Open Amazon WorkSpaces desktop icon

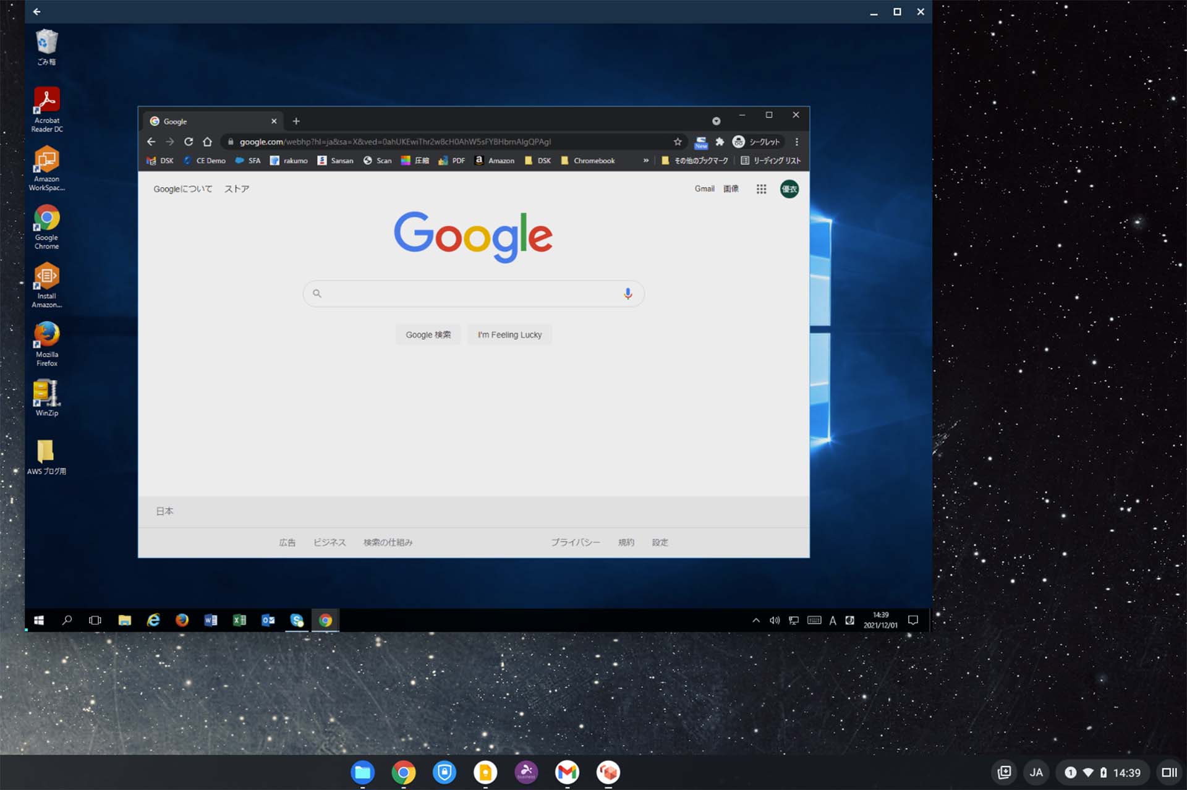[x=46, y=169]
